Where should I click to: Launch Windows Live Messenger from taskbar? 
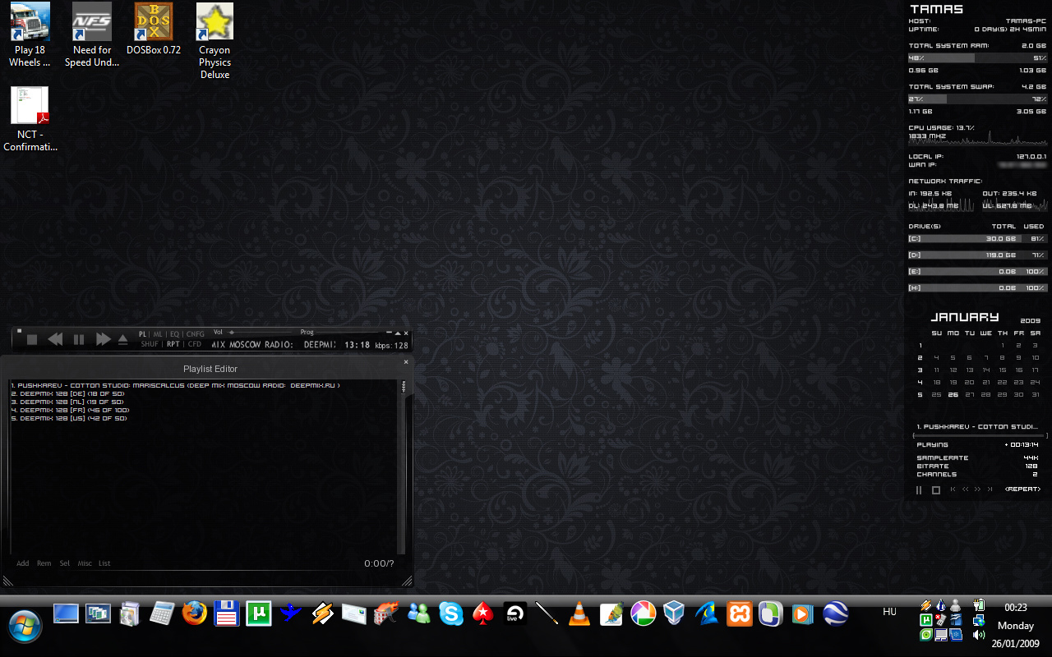pos(419,613)
